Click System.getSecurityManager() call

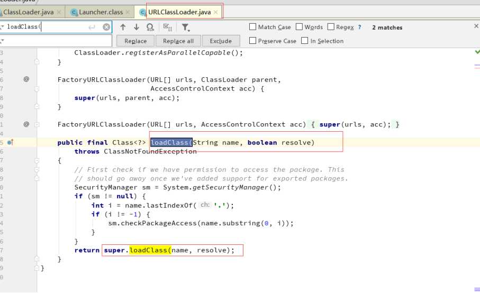[222, 187]
